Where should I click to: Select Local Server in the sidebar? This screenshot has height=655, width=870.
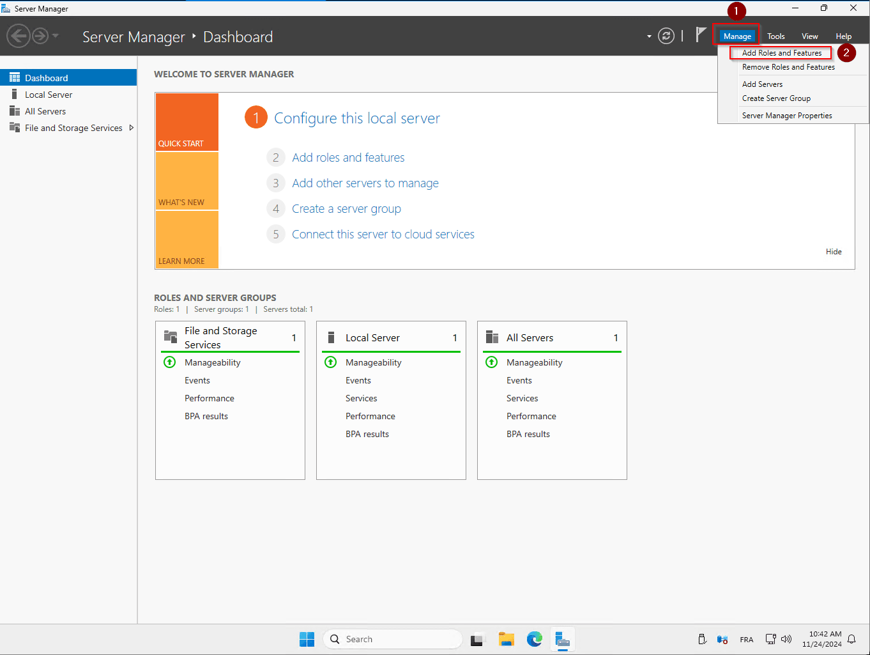click(49, 95)
